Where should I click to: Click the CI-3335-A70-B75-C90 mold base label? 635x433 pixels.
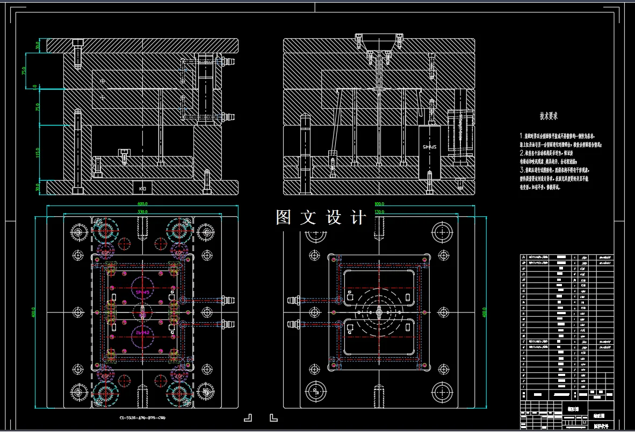(x=142, y=417)
